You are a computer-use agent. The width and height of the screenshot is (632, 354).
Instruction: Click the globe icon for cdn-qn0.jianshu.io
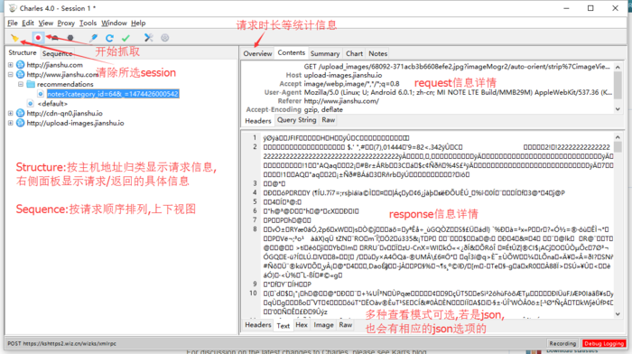pyautogui.click(x=20, y=113)
